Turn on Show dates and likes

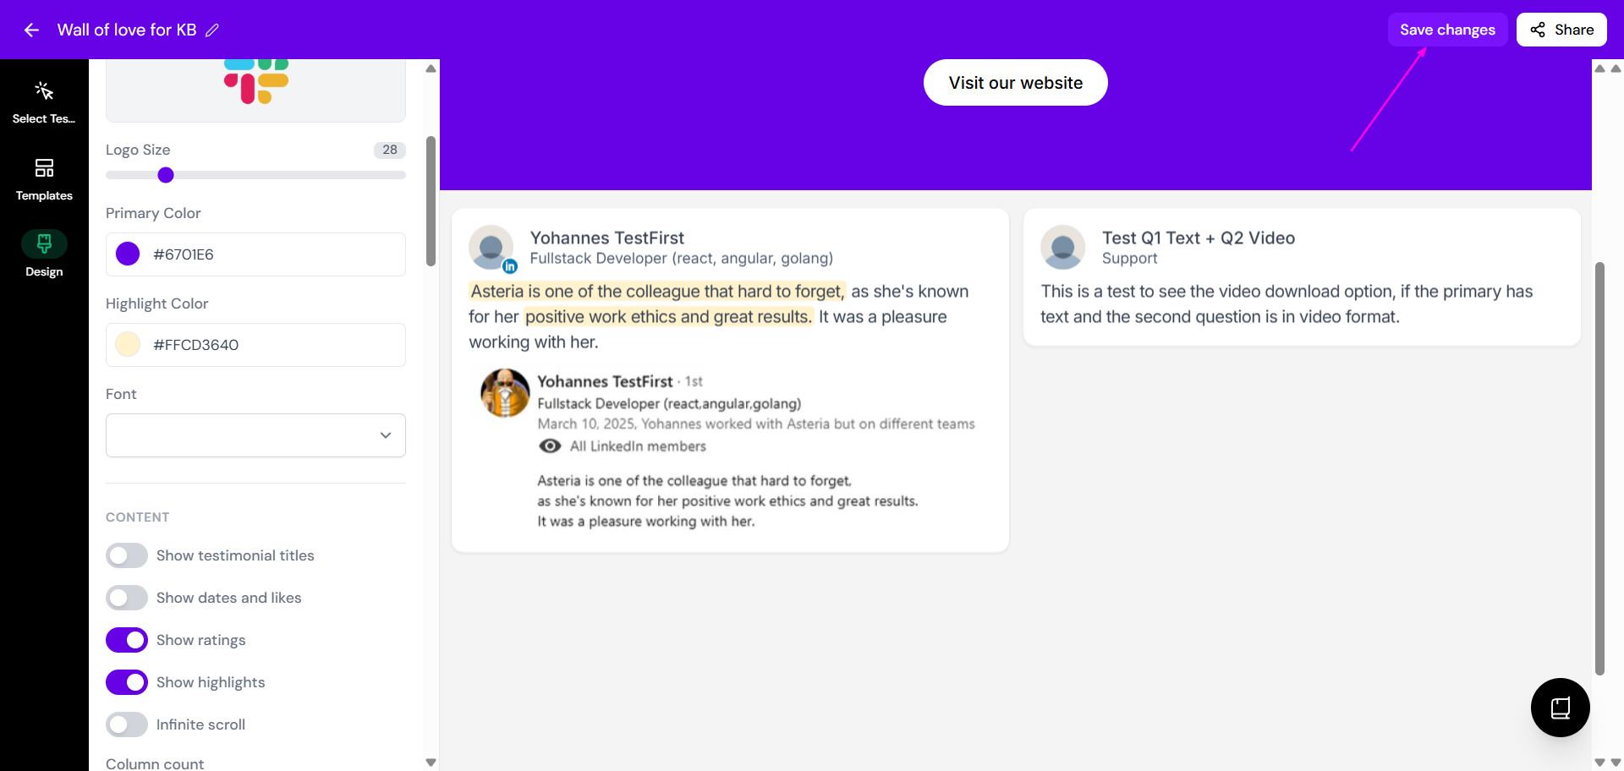[127, 598]
